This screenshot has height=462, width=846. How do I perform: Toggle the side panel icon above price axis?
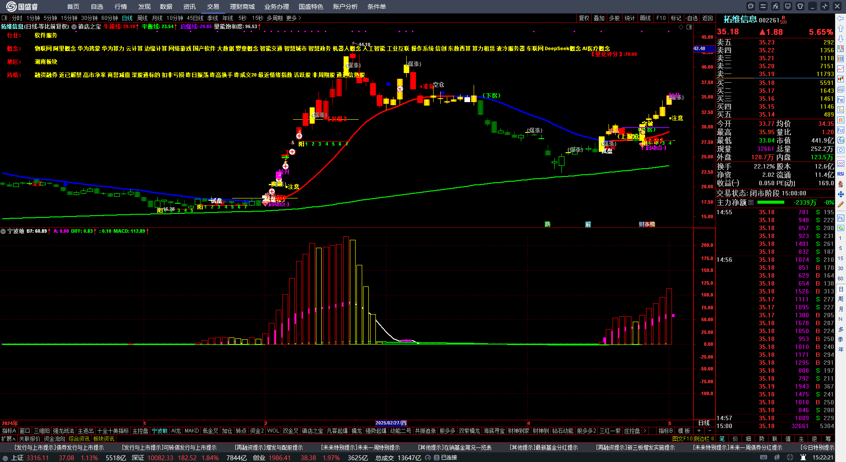pos(689,27)
